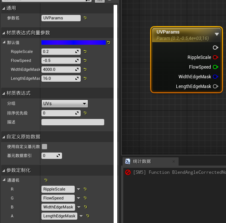226x223 pixels.
Task: Open dropdown arrow beside G FlowSpeed
Action: [78, 198]
